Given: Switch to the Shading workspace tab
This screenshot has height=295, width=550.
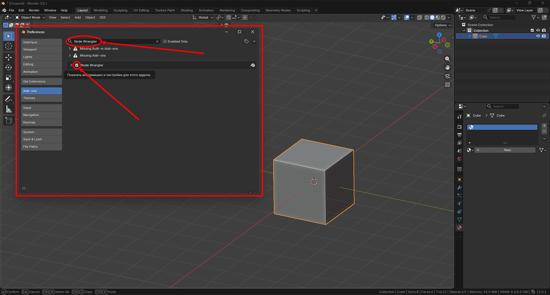Looking at the screenshot, I should pos(187,10).
